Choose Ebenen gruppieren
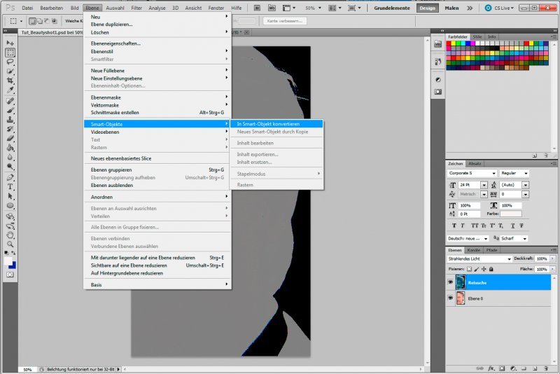560x374 pixels. tap(157, 169)
